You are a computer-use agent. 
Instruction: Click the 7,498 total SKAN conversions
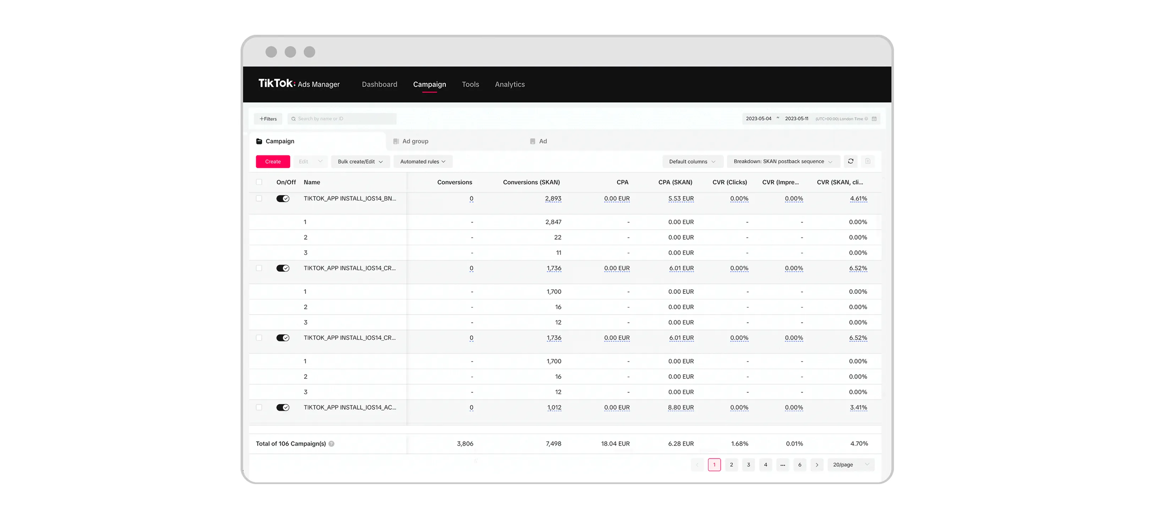click(553, 444)
